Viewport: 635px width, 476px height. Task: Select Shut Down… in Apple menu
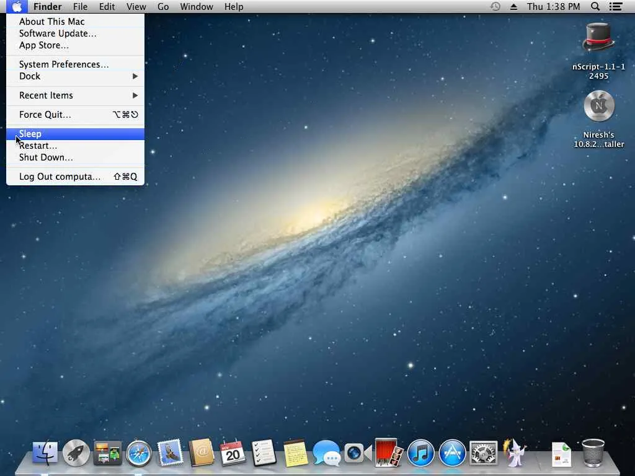pos(46,157)
